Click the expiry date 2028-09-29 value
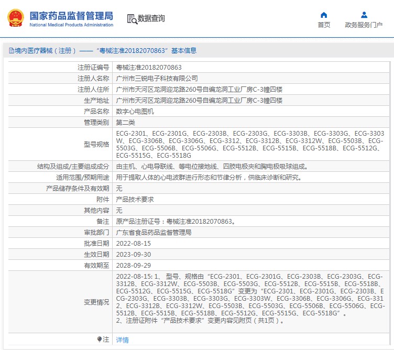 pyautogui.click(x=133, y=266)
